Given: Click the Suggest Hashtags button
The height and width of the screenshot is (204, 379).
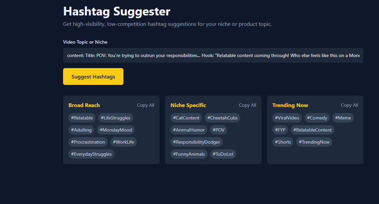Looking at the screenshot, I should [x=93, y=76].
